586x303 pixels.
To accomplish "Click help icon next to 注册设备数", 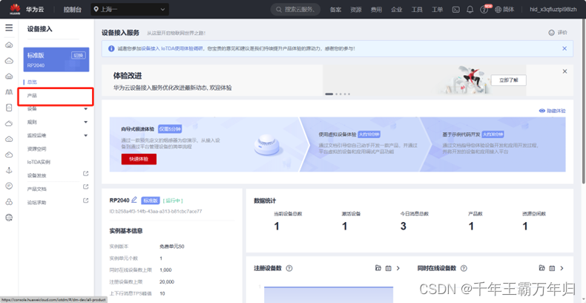I will (x=289, y=268).
